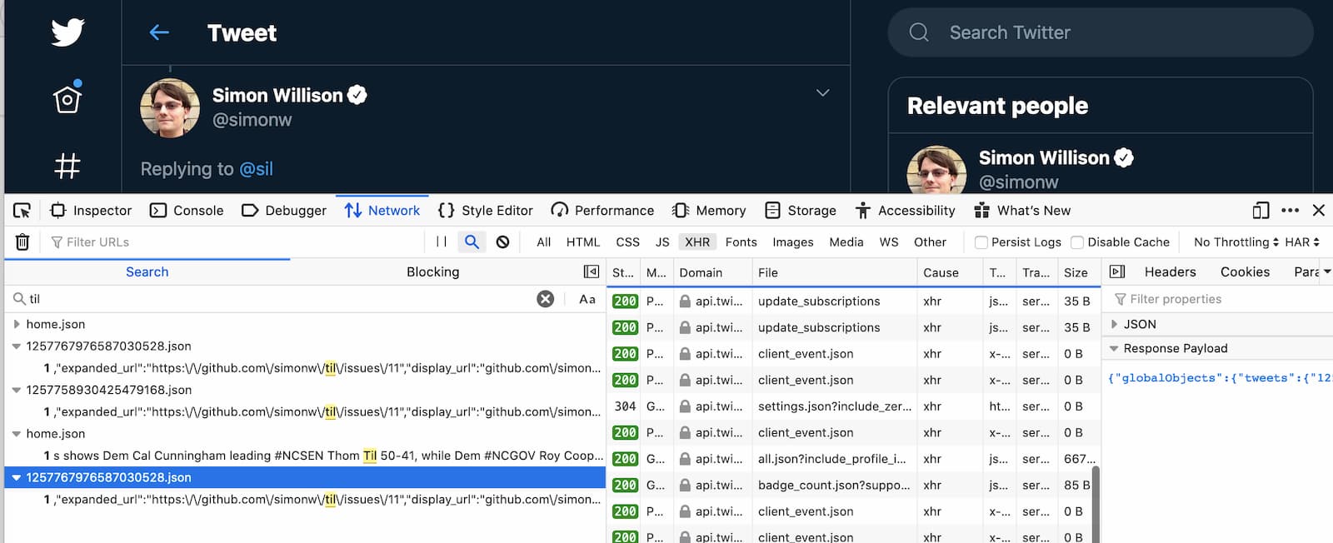Filter requests by HTML
The height and width of the screenshot is (543, 1333).
pyautogui.click(x=583, y=242)
